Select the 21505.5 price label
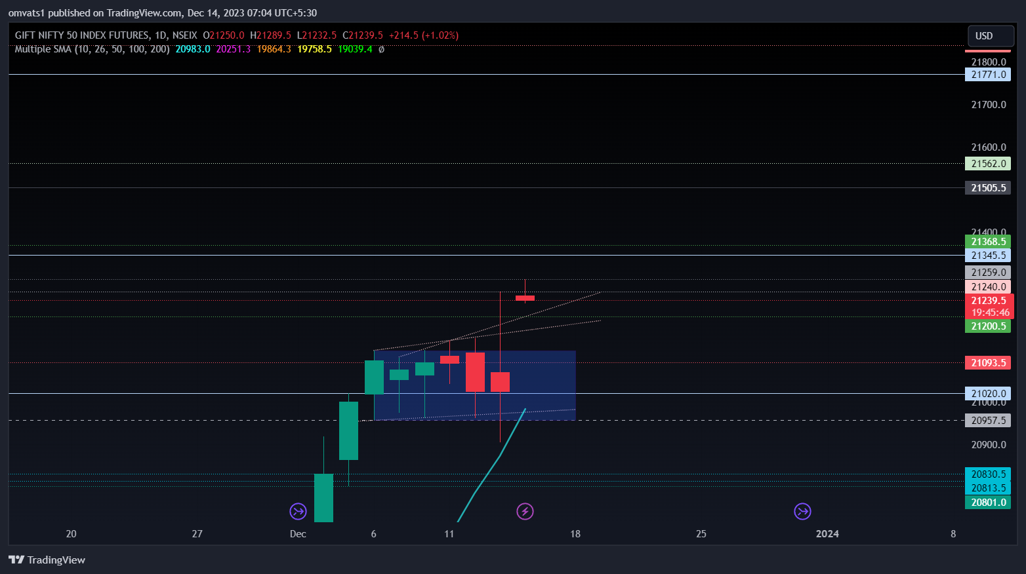Image resolution: width=1026 pixels, height=574 pixels. coord(988,188)
